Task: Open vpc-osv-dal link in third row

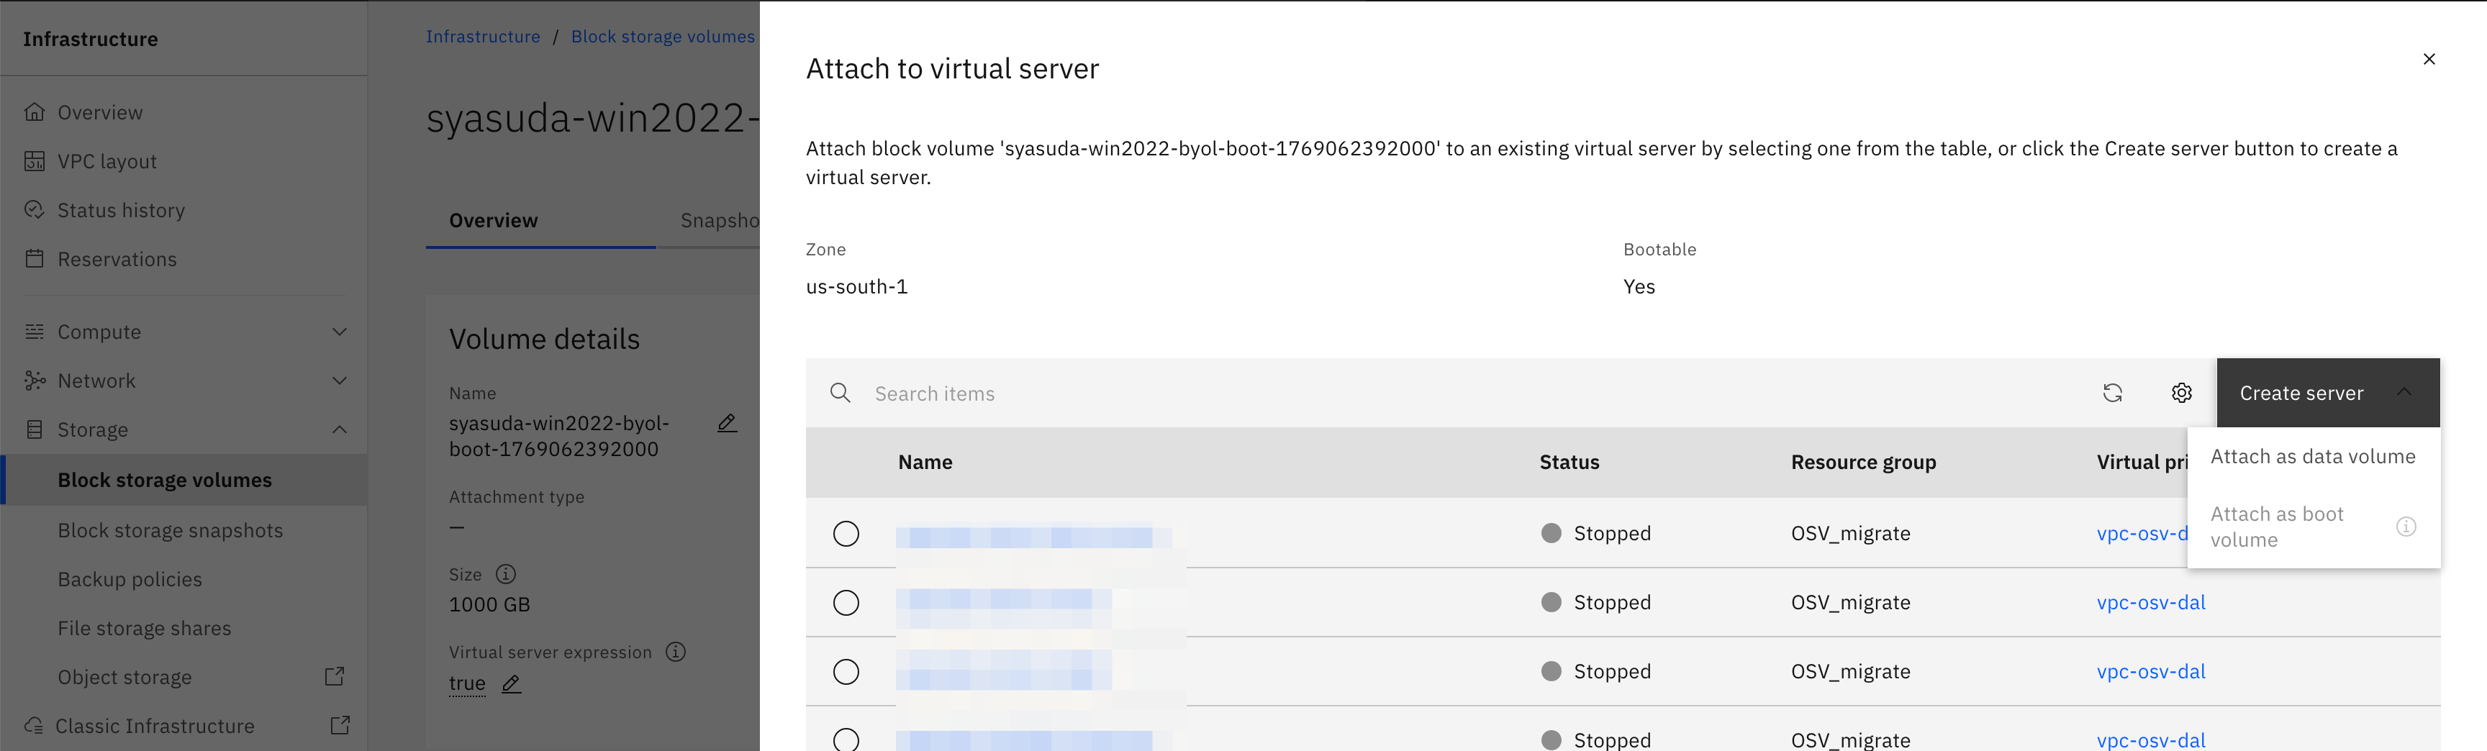Action: pyautogui.click(x=2151, y=671)
